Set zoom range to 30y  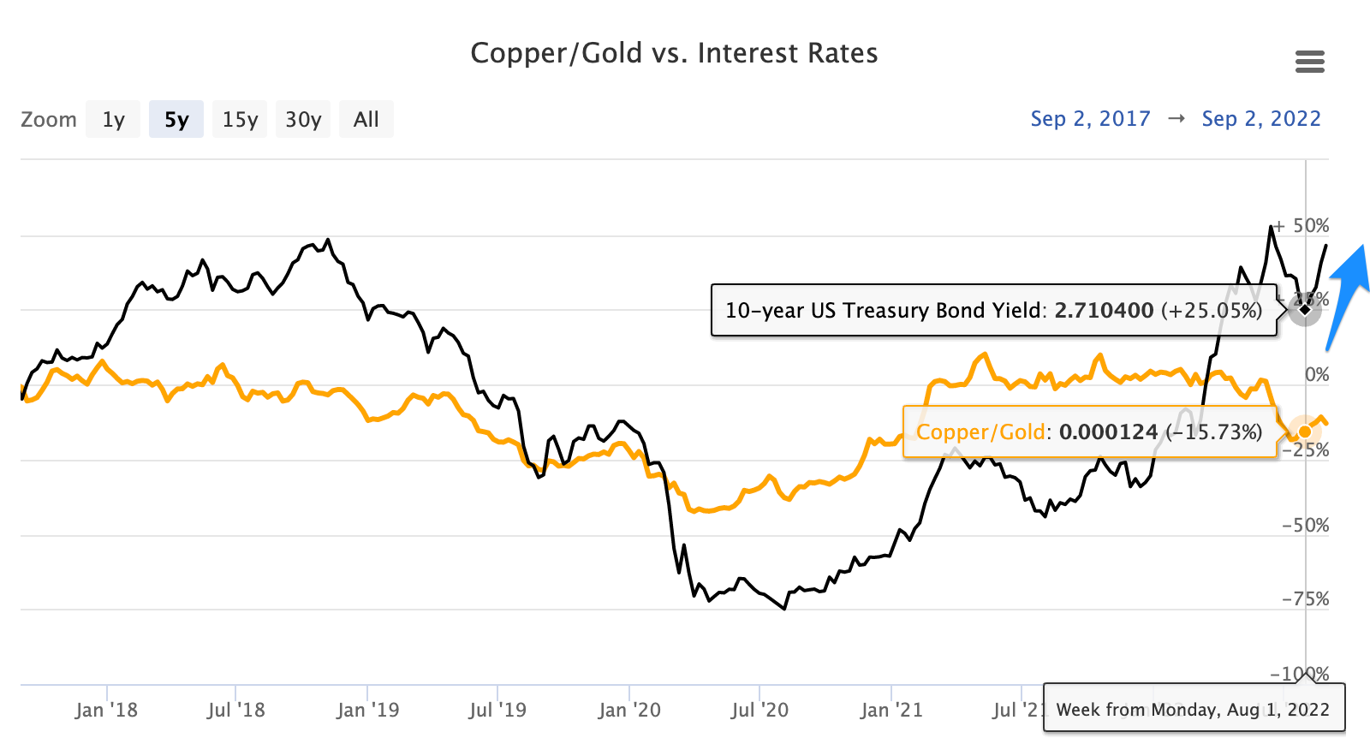tap(303, 119)
